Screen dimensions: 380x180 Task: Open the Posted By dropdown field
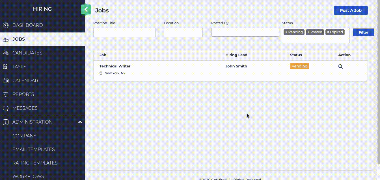pyautogui.click(x=245, y=32)
